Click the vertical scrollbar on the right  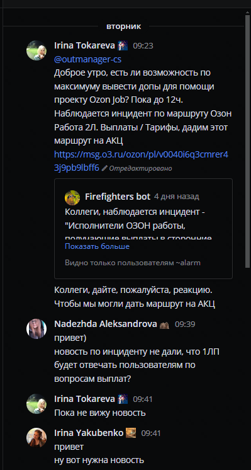pyautogui.click(x=247, y=141)
